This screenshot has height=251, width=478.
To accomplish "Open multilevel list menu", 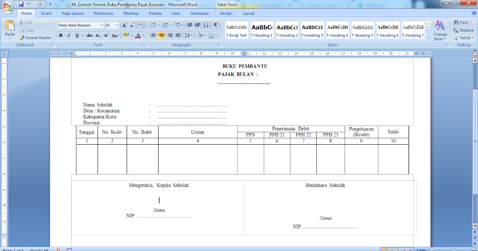I will [179, 25].
